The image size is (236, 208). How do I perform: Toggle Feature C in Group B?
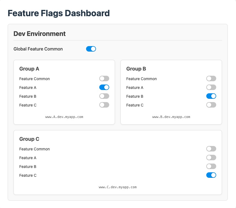(211, 105)
